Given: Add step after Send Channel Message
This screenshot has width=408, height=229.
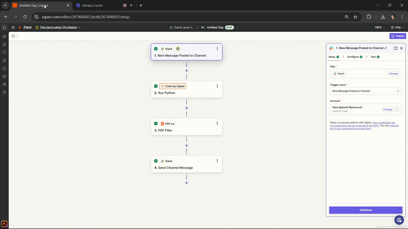Looking at the screenshot, I should click(x=186, y=183).
